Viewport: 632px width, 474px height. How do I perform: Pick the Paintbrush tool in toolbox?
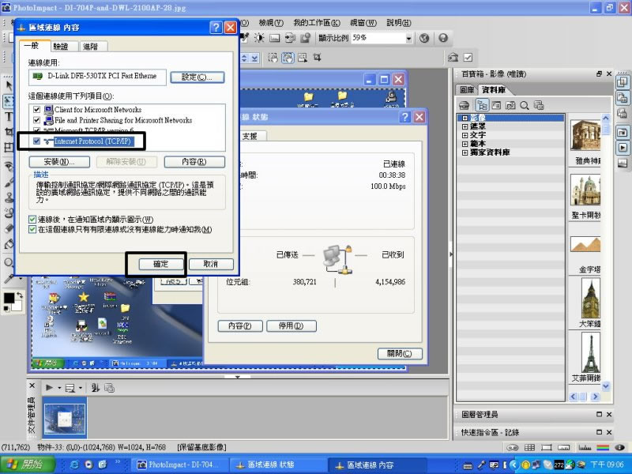pos(9,182)
